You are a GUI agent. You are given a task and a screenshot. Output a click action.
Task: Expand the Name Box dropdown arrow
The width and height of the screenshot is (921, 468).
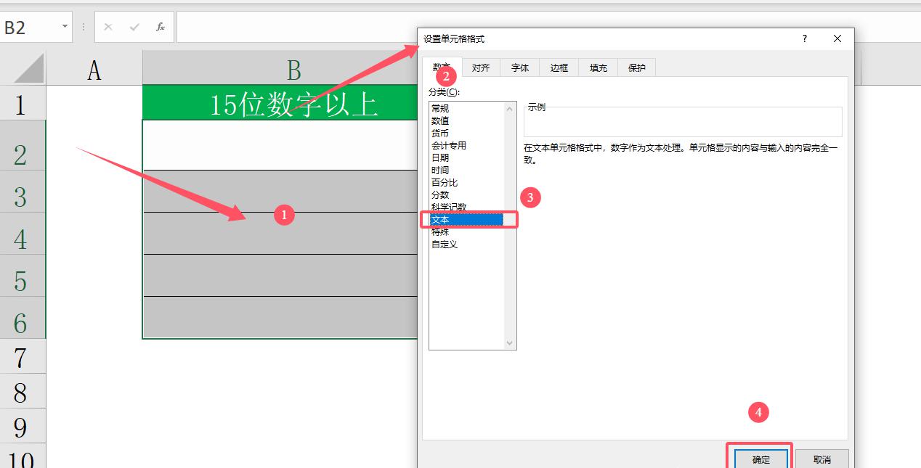coord(65,27)
